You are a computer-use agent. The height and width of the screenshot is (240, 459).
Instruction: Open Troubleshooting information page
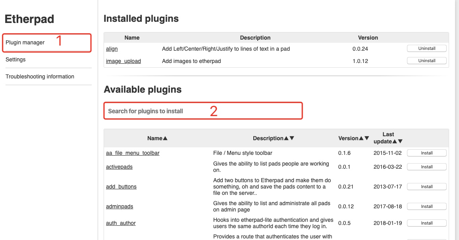pyautogui.click(x=40, y=76)
